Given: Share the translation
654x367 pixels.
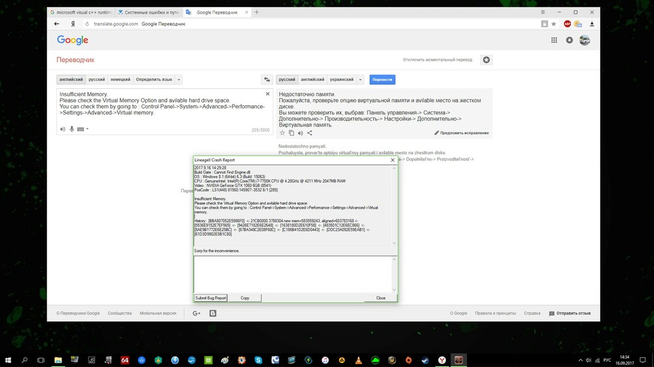Looking at the screenshot, I should click(x=309, y=133).
